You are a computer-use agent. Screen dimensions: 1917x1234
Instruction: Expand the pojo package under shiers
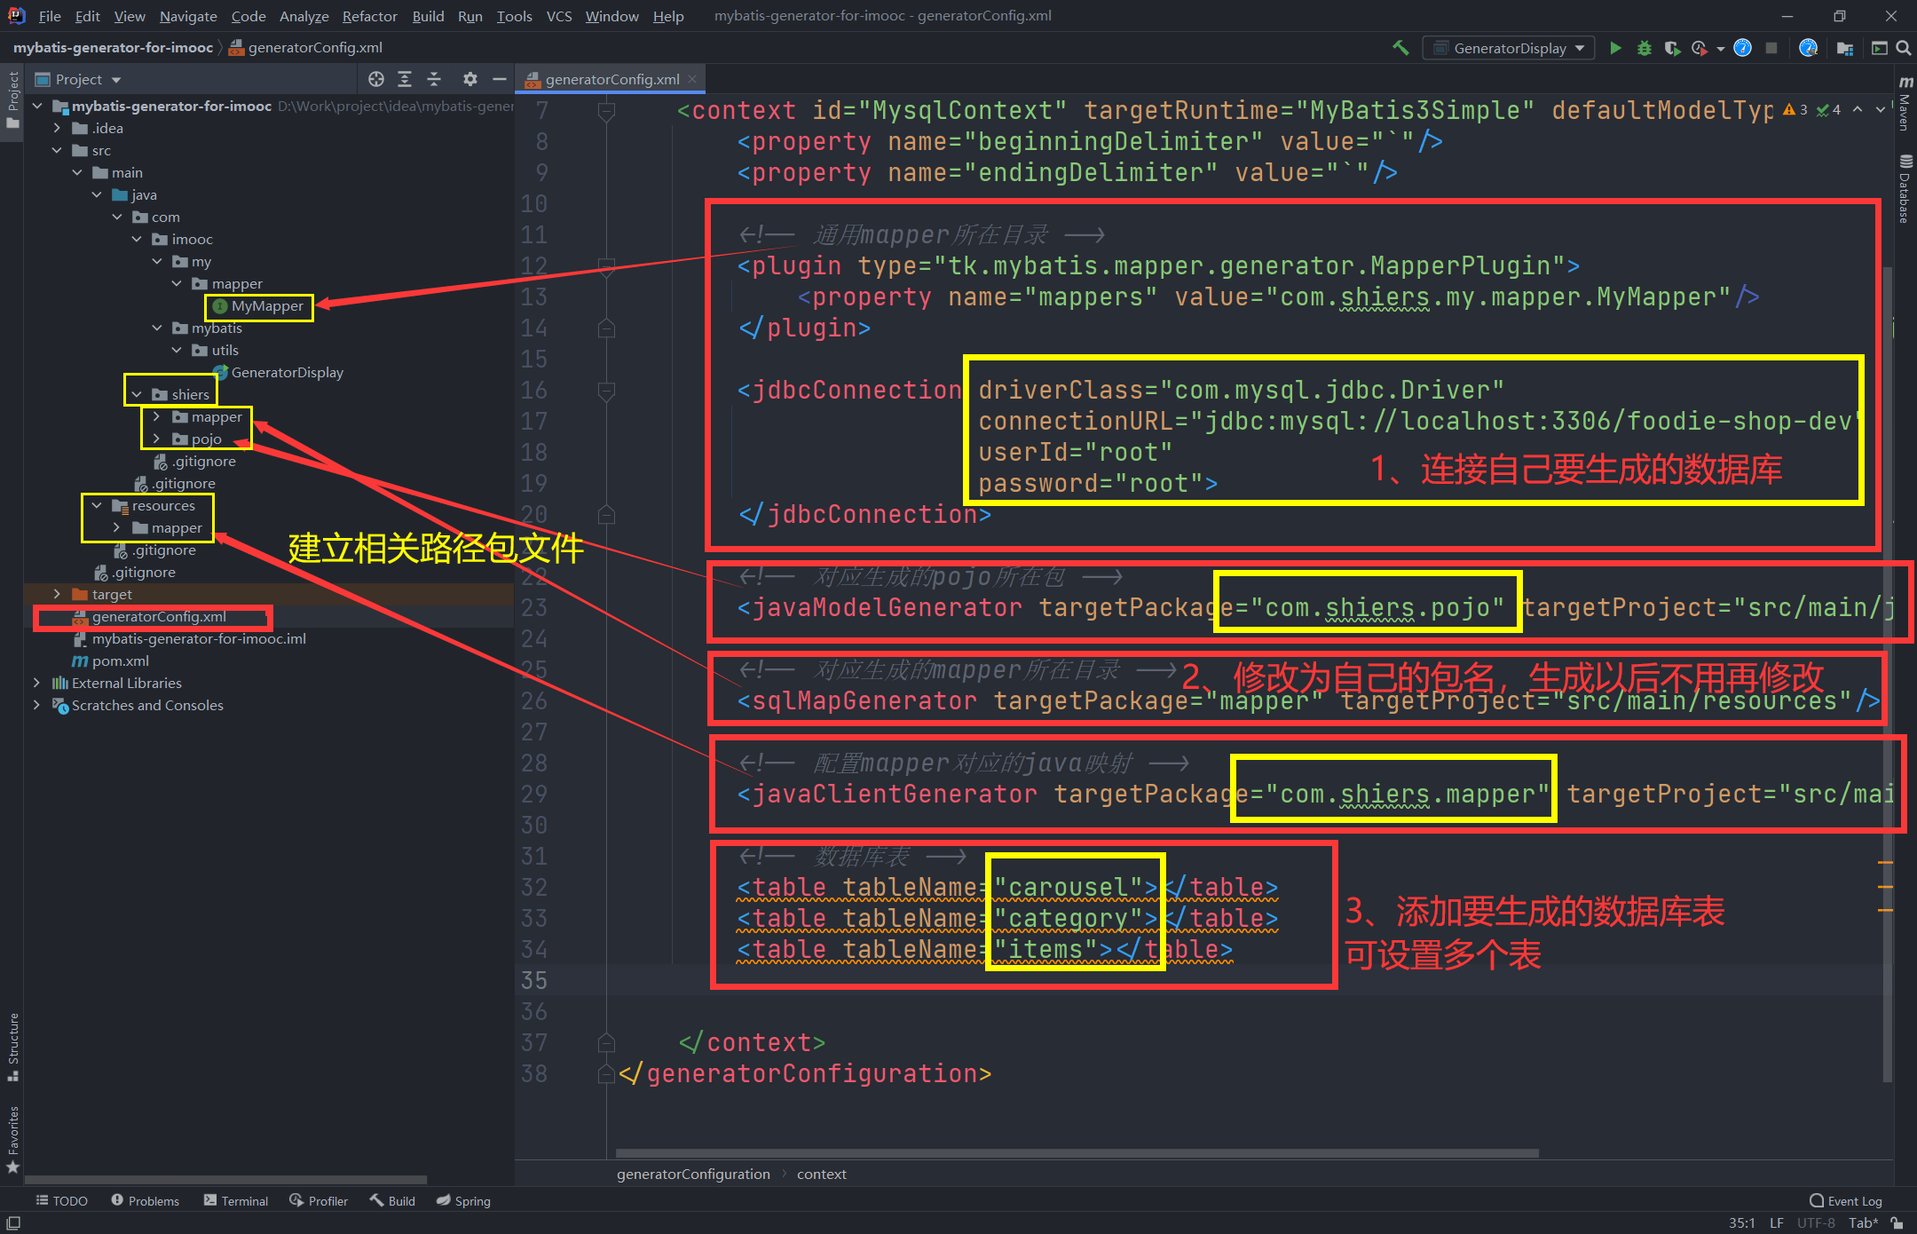click(x=156, y=439)
